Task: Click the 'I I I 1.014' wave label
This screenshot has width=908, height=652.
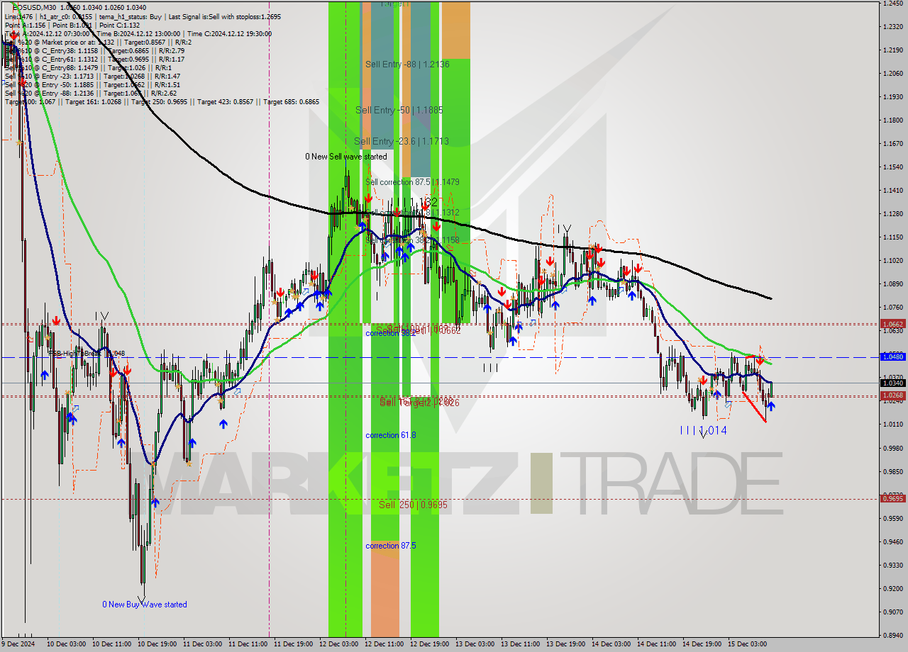Action: [703, 430]
